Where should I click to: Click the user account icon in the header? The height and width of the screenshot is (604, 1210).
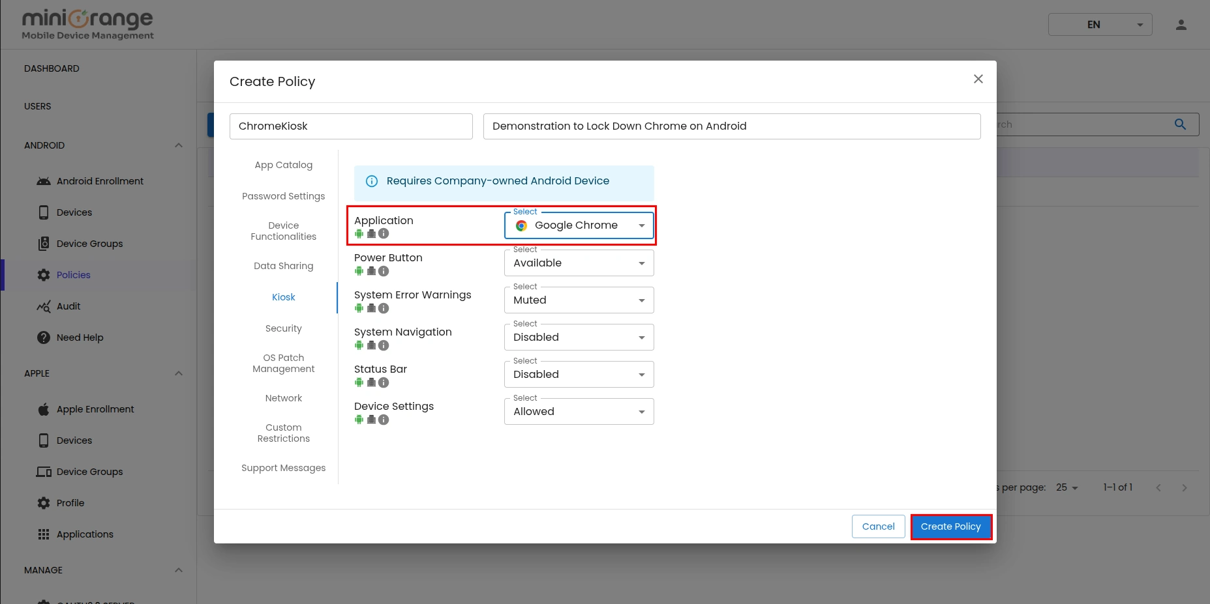point(1181,24)
